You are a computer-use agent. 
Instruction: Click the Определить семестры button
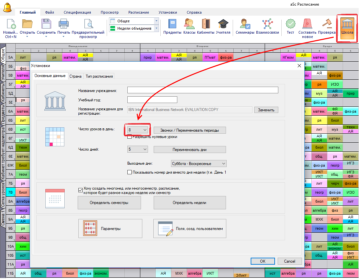[x=109, y=203]
